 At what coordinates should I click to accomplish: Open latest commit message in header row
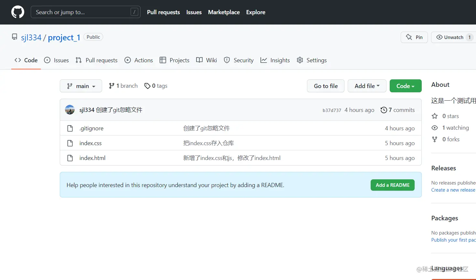(119, 110)
